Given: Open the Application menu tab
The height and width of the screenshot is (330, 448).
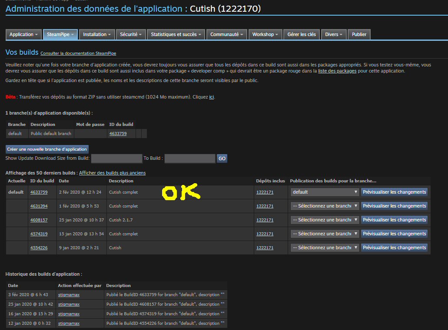Looking at the screenshot, I should tap(24, 34).
